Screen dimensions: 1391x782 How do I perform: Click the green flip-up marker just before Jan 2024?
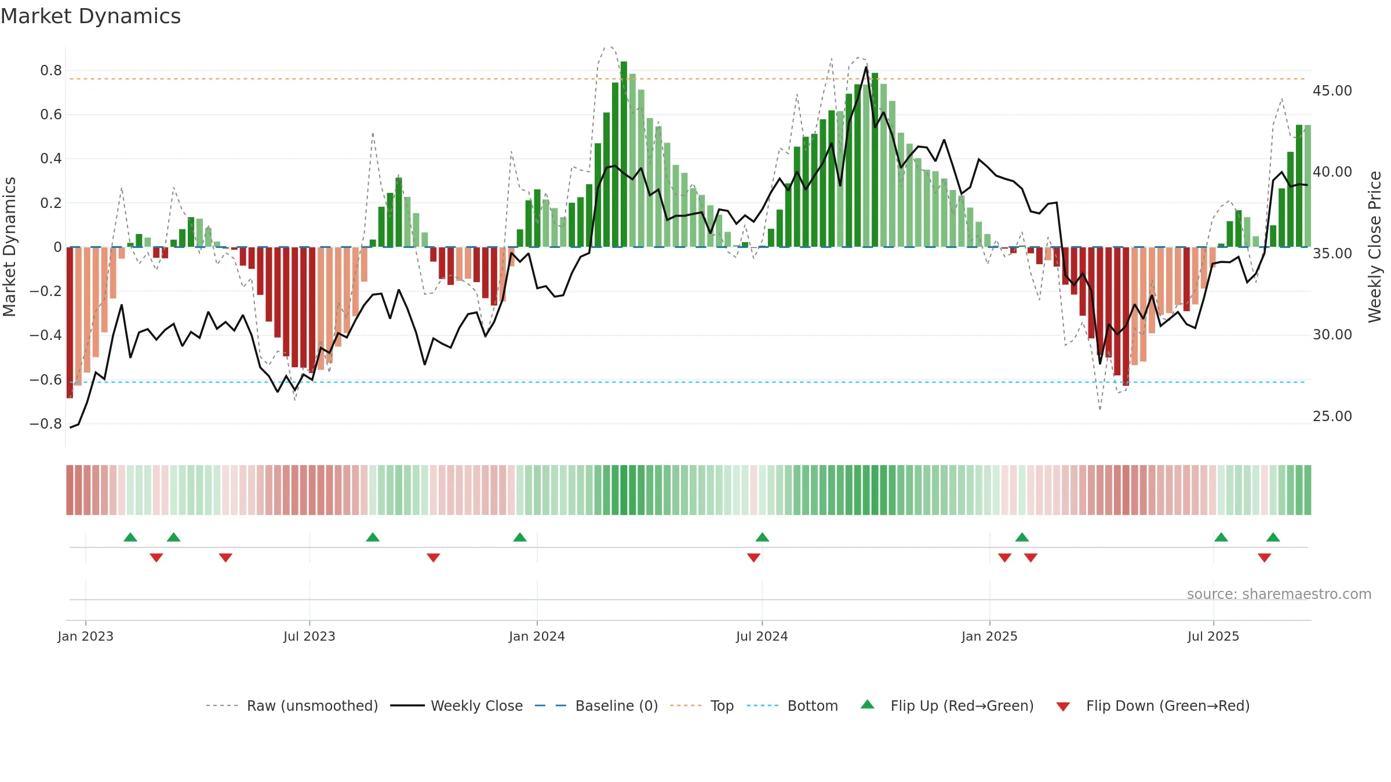coord(520,537)
